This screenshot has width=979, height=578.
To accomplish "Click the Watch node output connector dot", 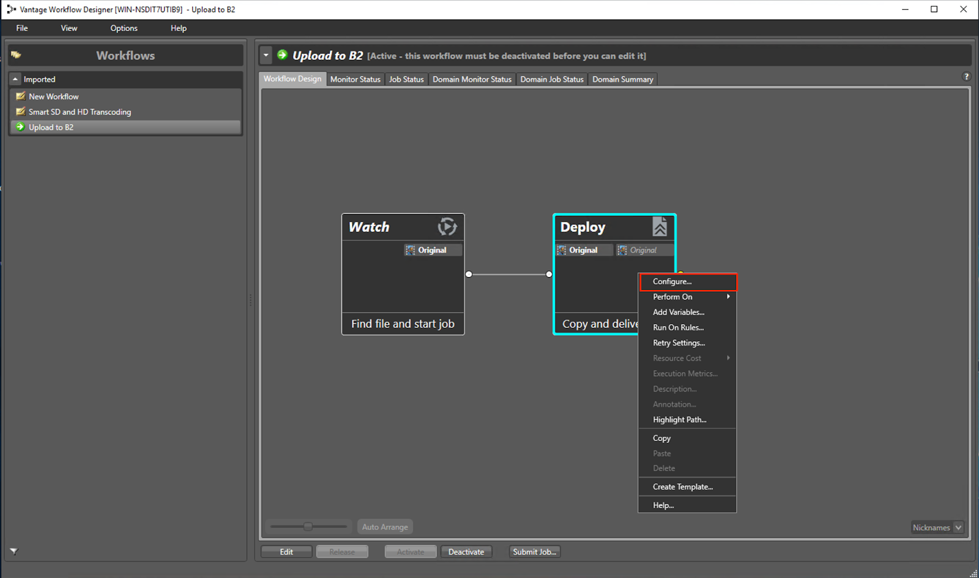I will (469, 274).
